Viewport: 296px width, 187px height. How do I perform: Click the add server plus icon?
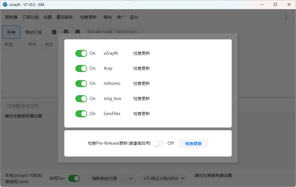pos(66,32)
